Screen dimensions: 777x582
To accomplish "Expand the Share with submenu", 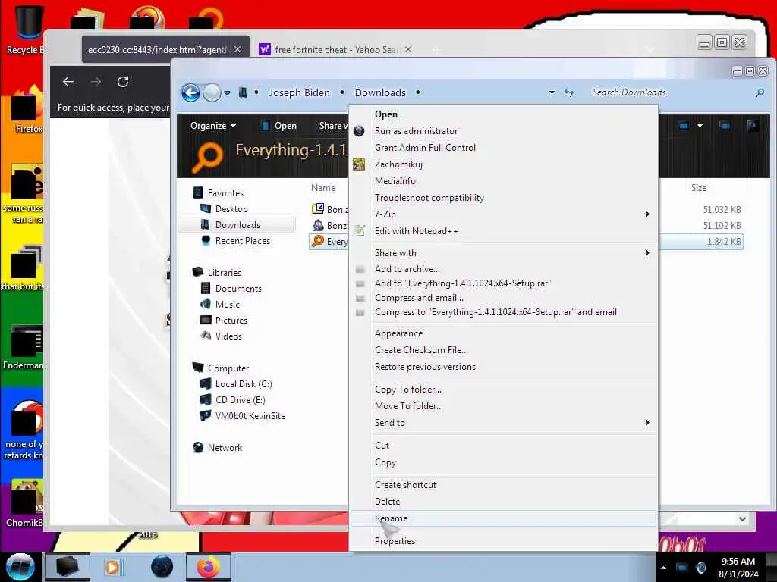I will coord(504,253).
